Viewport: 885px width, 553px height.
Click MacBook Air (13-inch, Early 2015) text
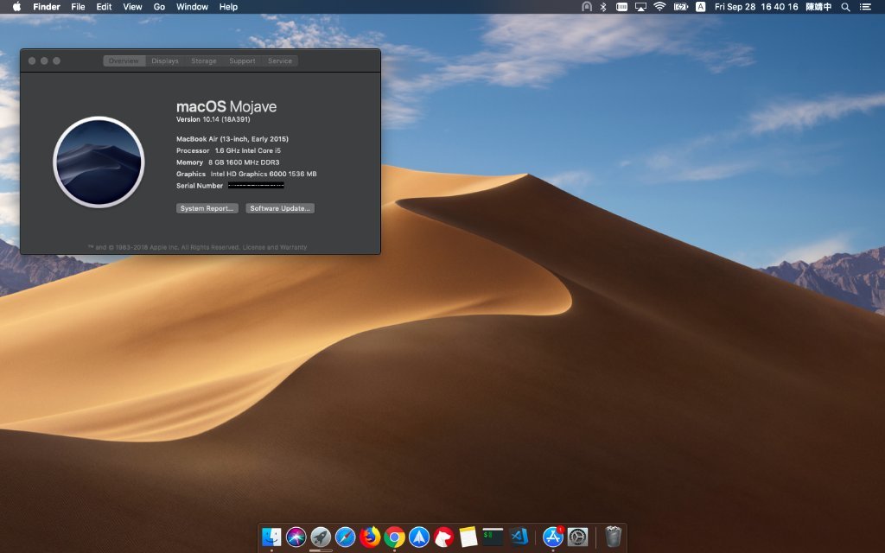point(232,139)
